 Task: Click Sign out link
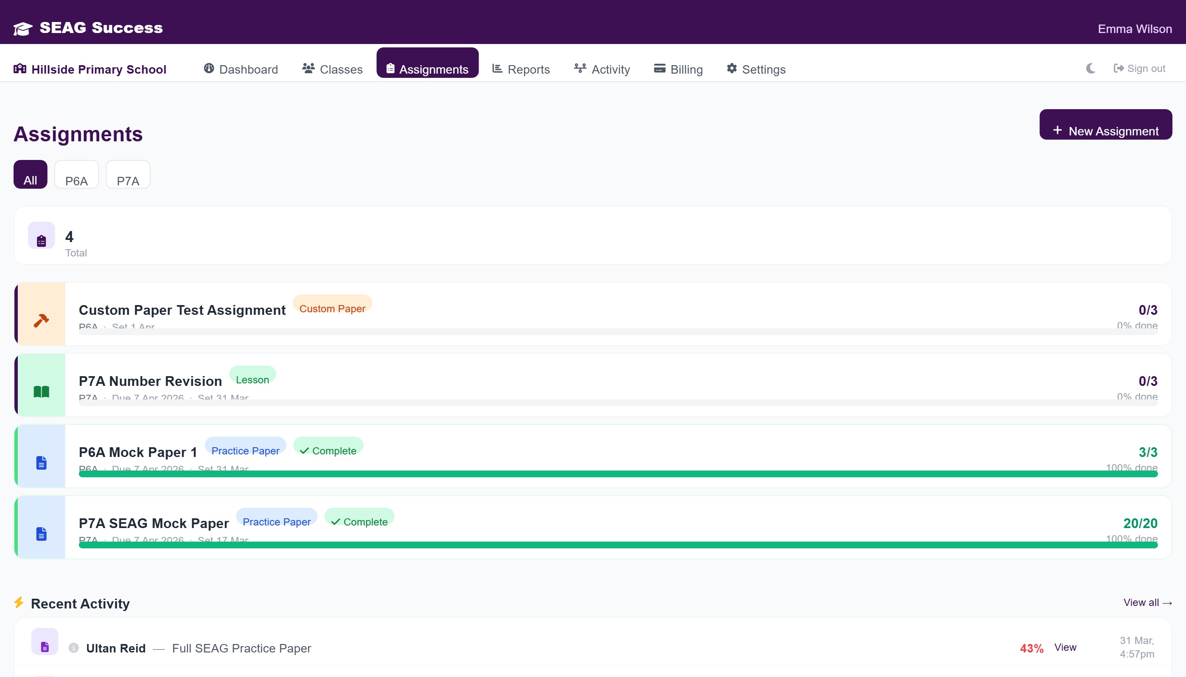point(1139,69)
